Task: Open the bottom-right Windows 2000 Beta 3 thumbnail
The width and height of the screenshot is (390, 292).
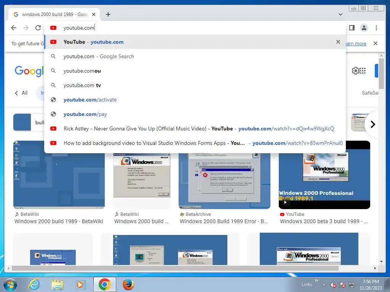Action: [x=309, y=249]
